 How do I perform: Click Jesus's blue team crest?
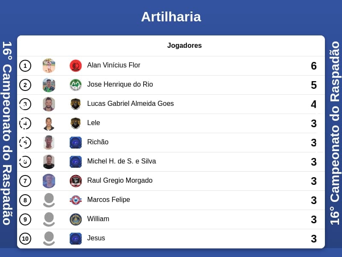tap(76, 239)
